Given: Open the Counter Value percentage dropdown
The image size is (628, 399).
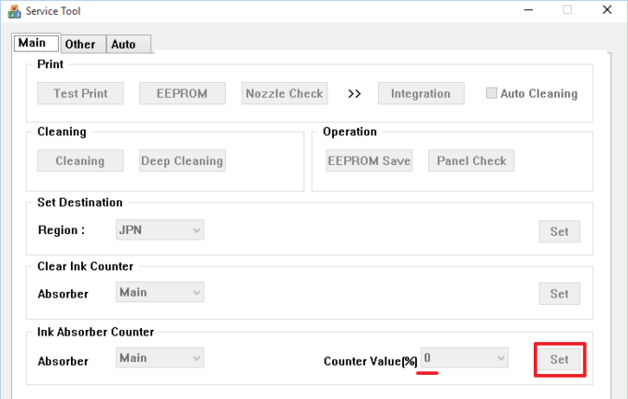Looking at the screenshot, I should coord(464,358).
